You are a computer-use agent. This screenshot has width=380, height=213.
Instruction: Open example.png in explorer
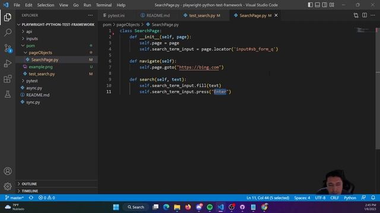(x=56, y=67)
